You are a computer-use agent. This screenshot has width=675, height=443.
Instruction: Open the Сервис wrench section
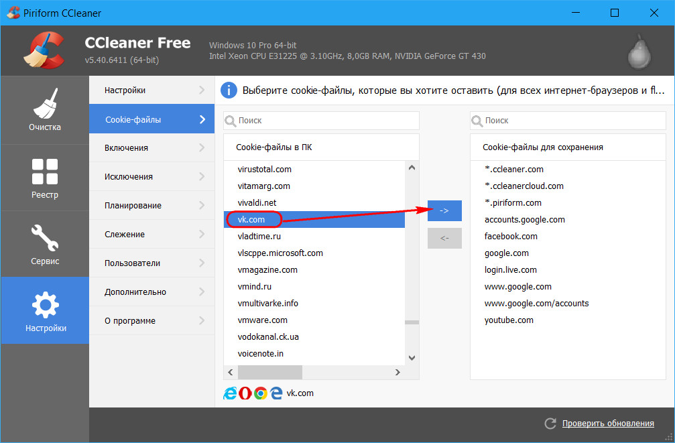tap(45, 244)
